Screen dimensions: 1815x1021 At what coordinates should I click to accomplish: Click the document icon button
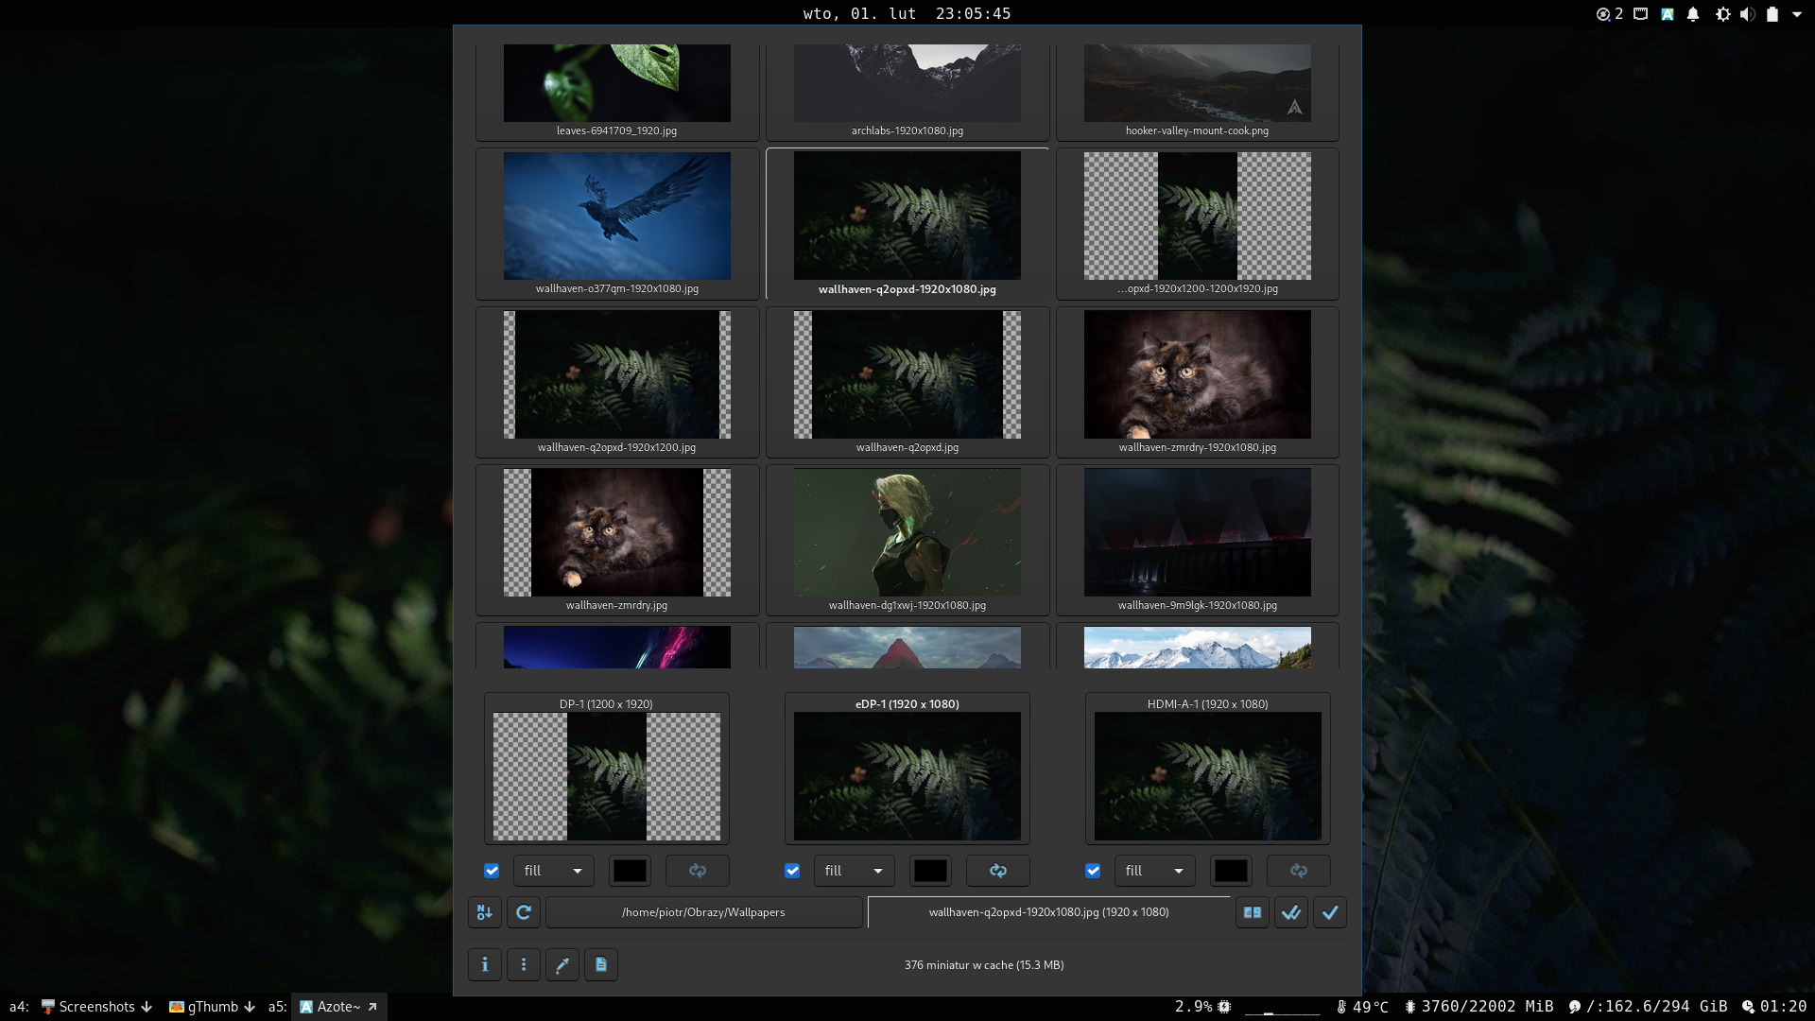pyautogui.click(x=601, y=964)
